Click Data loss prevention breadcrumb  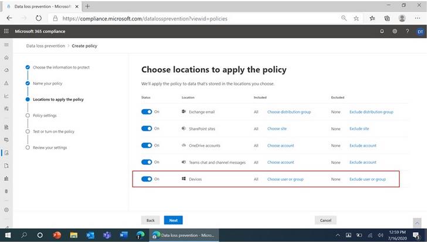[46, 45]
